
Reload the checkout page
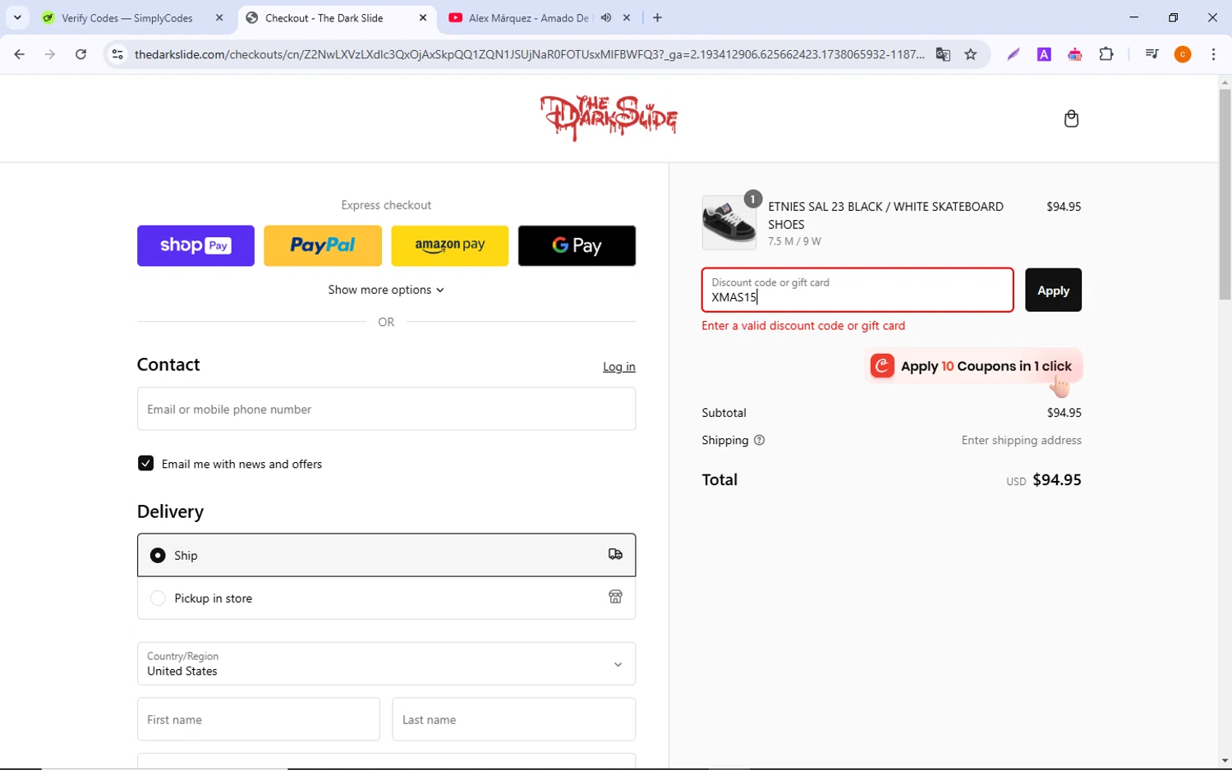point(80,54)
